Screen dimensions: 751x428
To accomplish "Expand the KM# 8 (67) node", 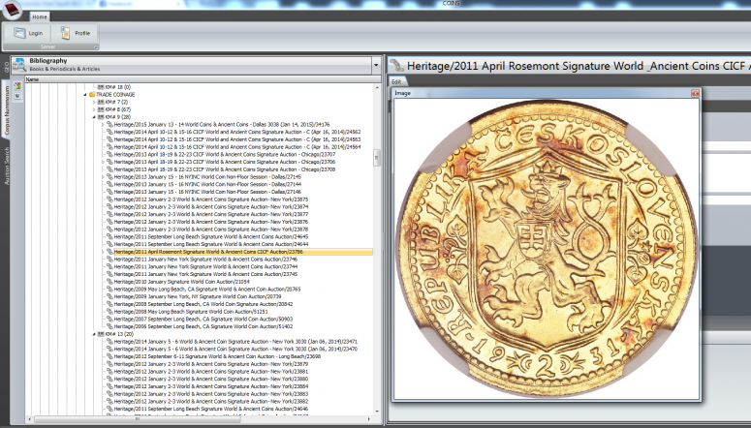I will click(94, 109).
